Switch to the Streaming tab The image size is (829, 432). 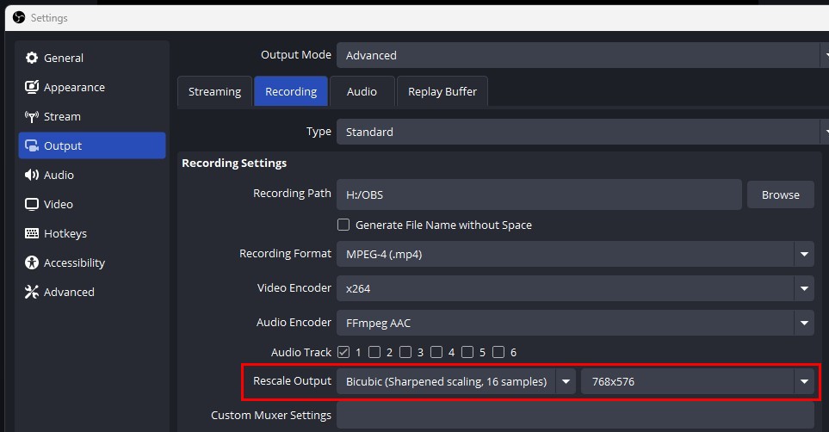(214, 91)
